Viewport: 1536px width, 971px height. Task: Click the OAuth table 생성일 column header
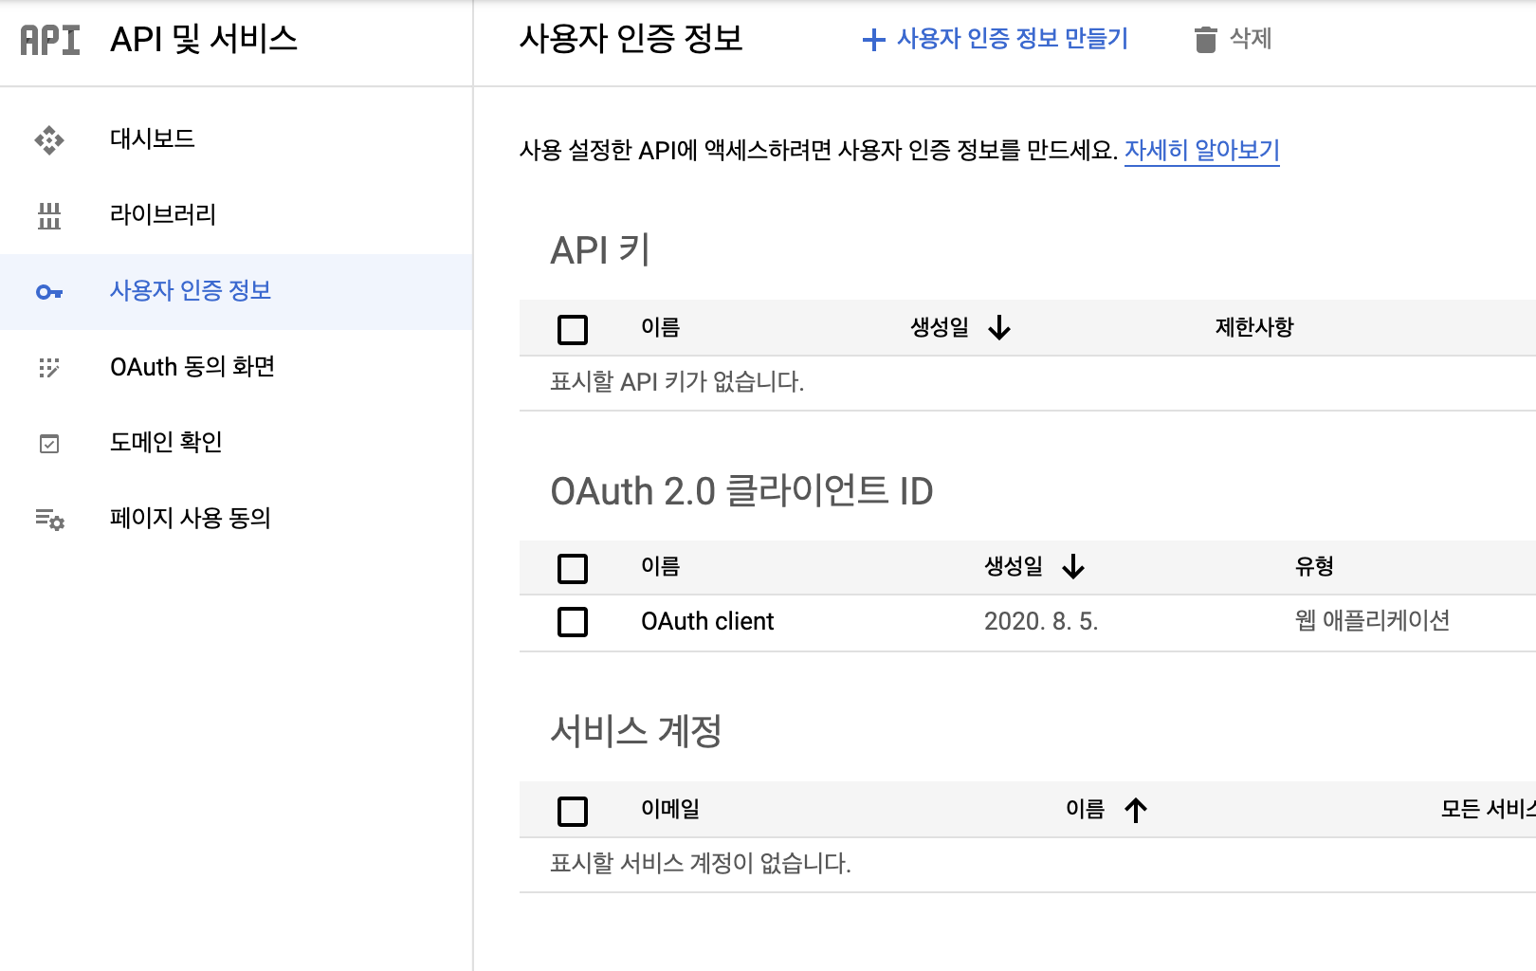click(1014, 567)
